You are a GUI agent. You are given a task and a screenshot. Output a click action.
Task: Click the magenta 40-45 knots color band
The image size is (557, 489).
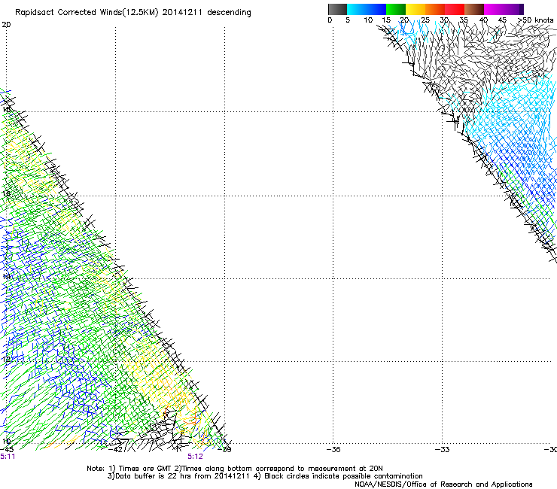click(x=494, y=9)
